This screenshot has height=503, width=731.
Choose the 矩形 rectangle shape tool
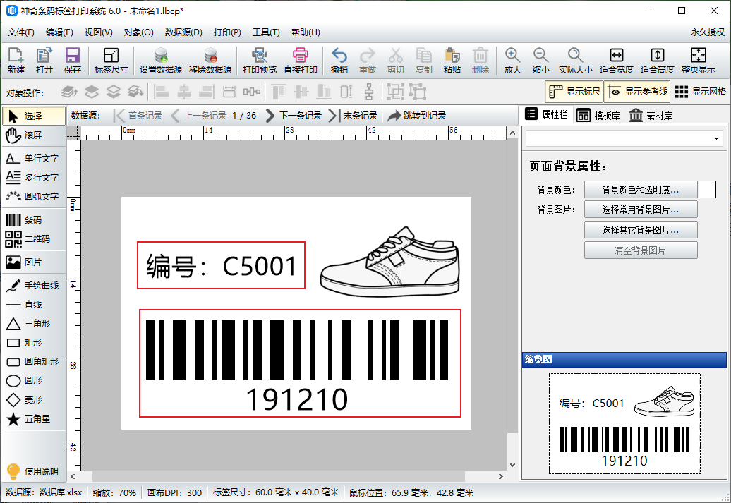[34, 343]
